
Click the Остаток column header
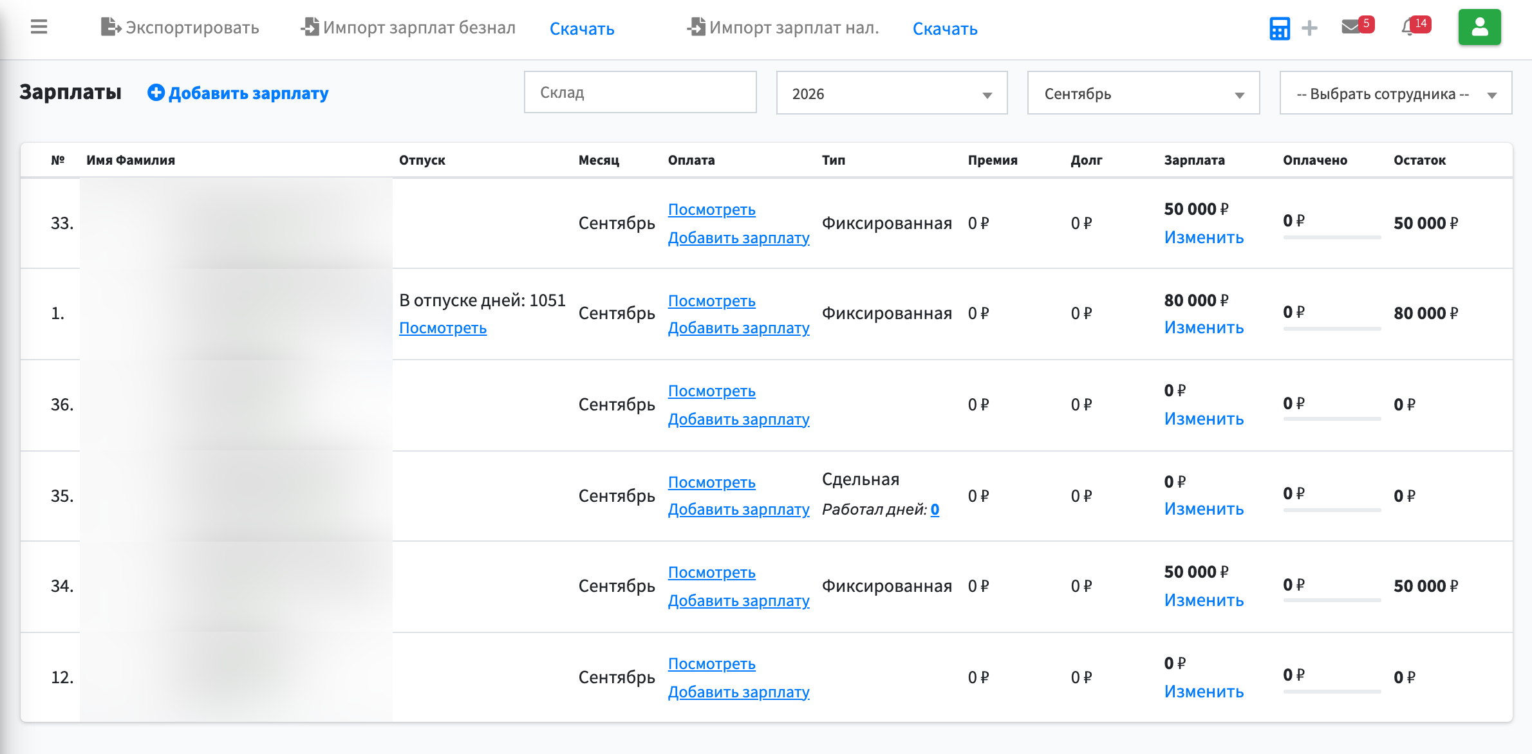[x=1419, y=160]
